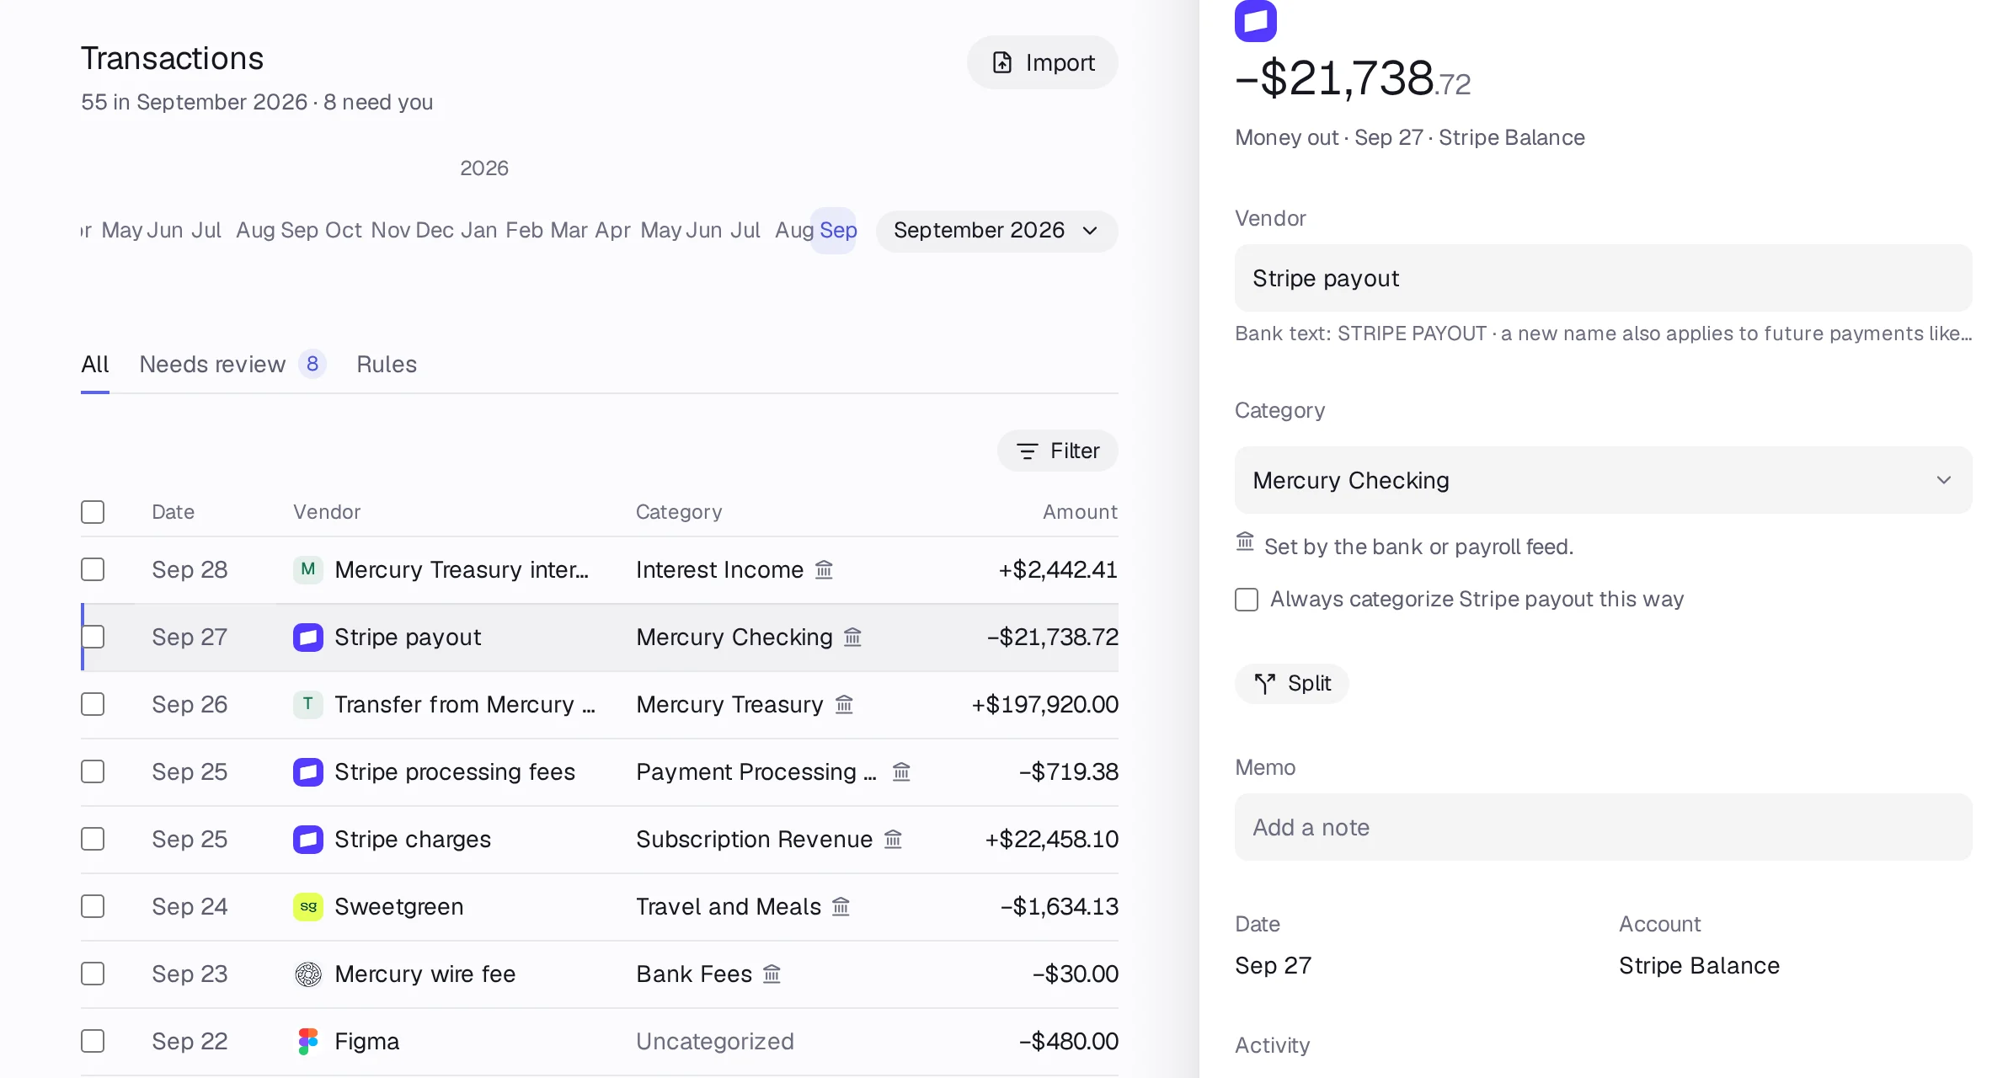The height and width of the screenshot is (1078, 2008).
Task: Click the Stripe charges logo icon
Action: point(307,839)
